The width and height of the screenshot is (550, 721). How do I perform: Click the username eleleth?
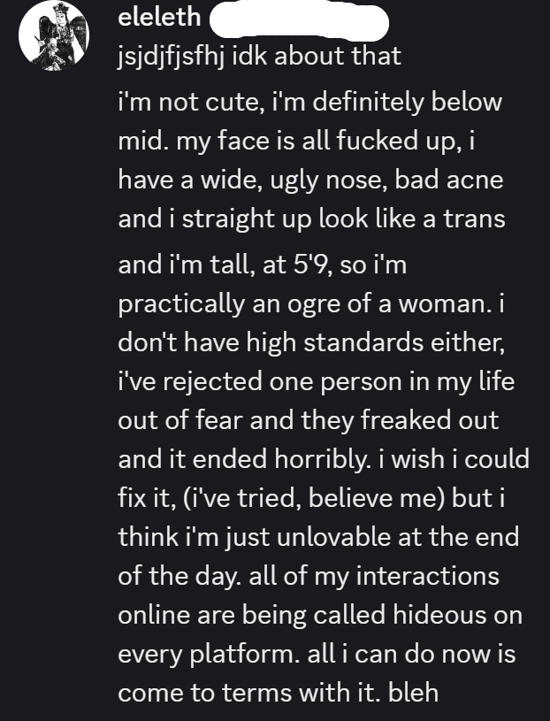[159, 18]
